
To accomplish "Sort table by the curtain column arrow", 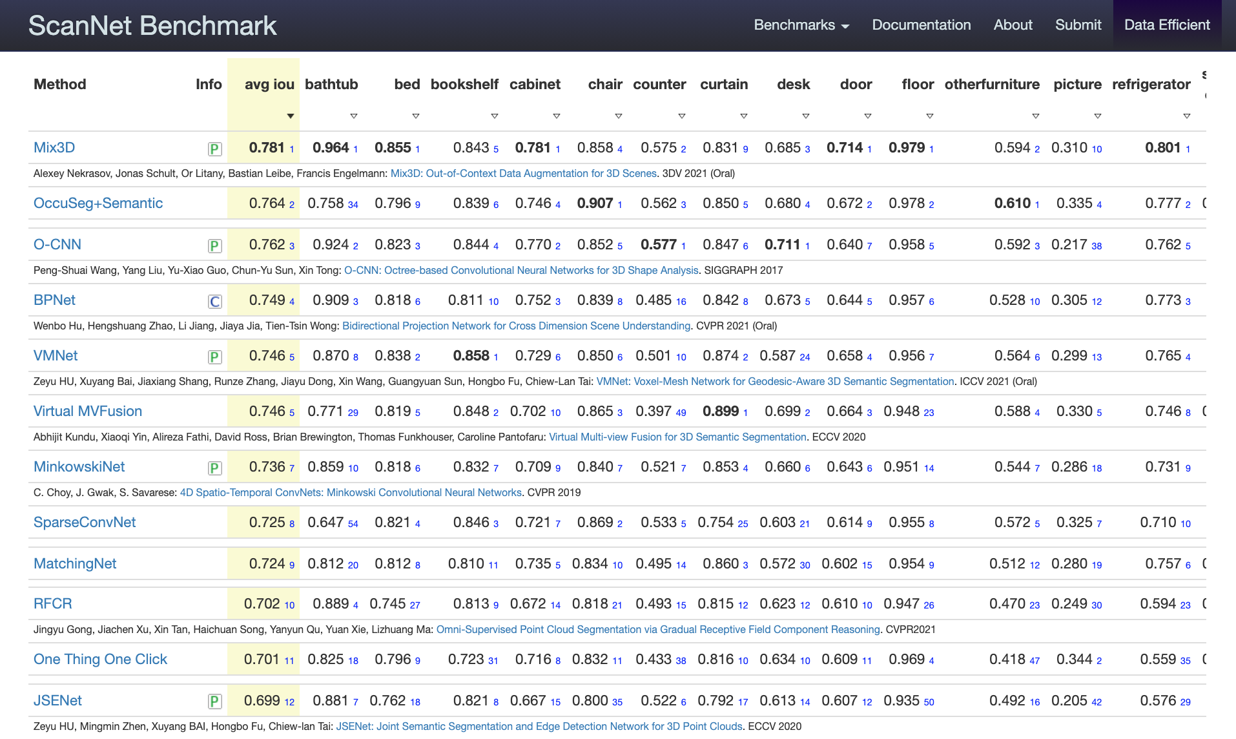I will click(x=744, y=116).
